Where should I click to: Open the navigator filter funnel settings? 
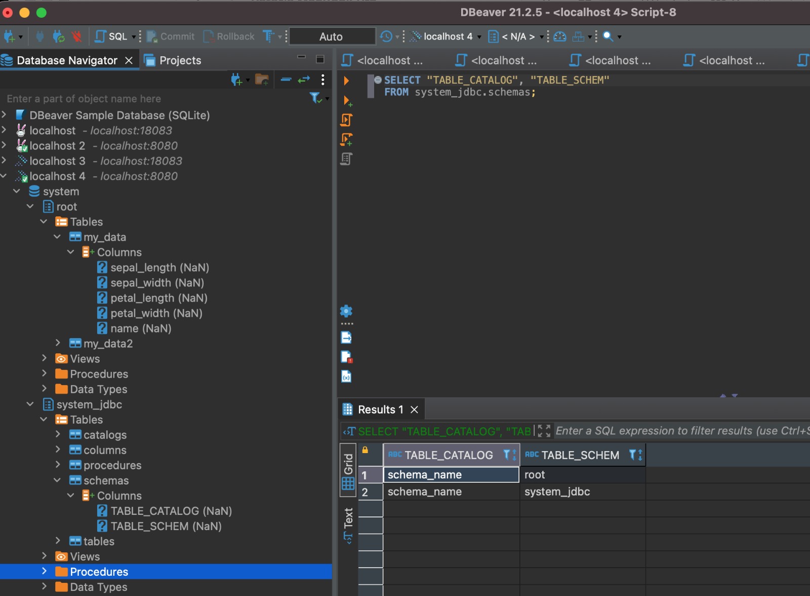[315, 98]
